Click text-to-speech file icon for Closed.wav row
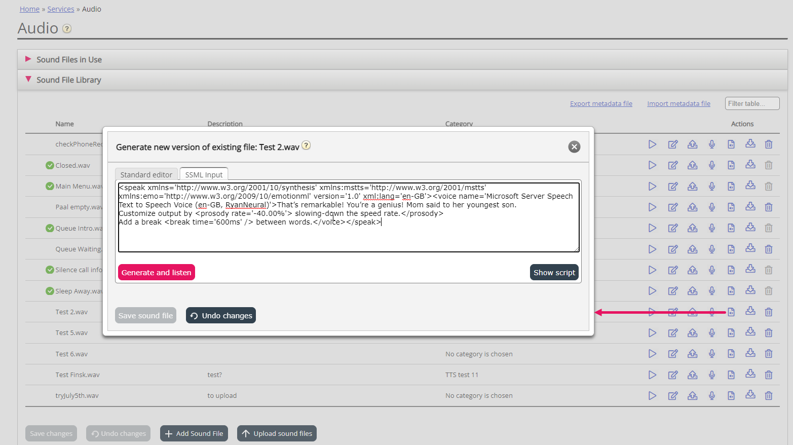The height and width of the screenshot is (445, 793). click(x=731, y=165)
